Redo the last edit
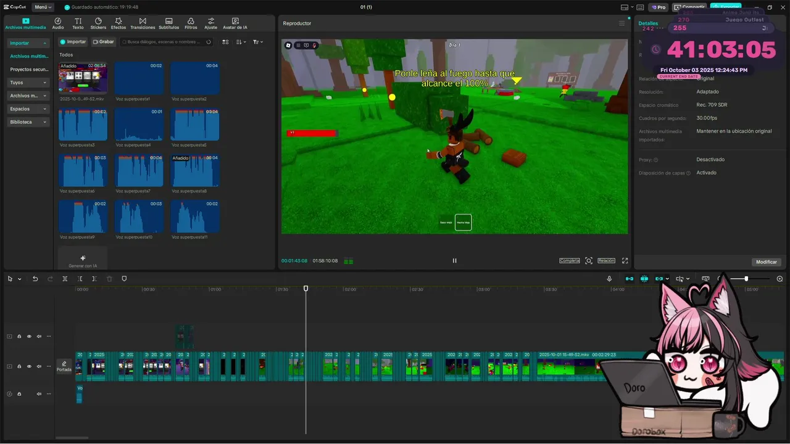Viewport: 790px width, 444px height. coord(50,279)
